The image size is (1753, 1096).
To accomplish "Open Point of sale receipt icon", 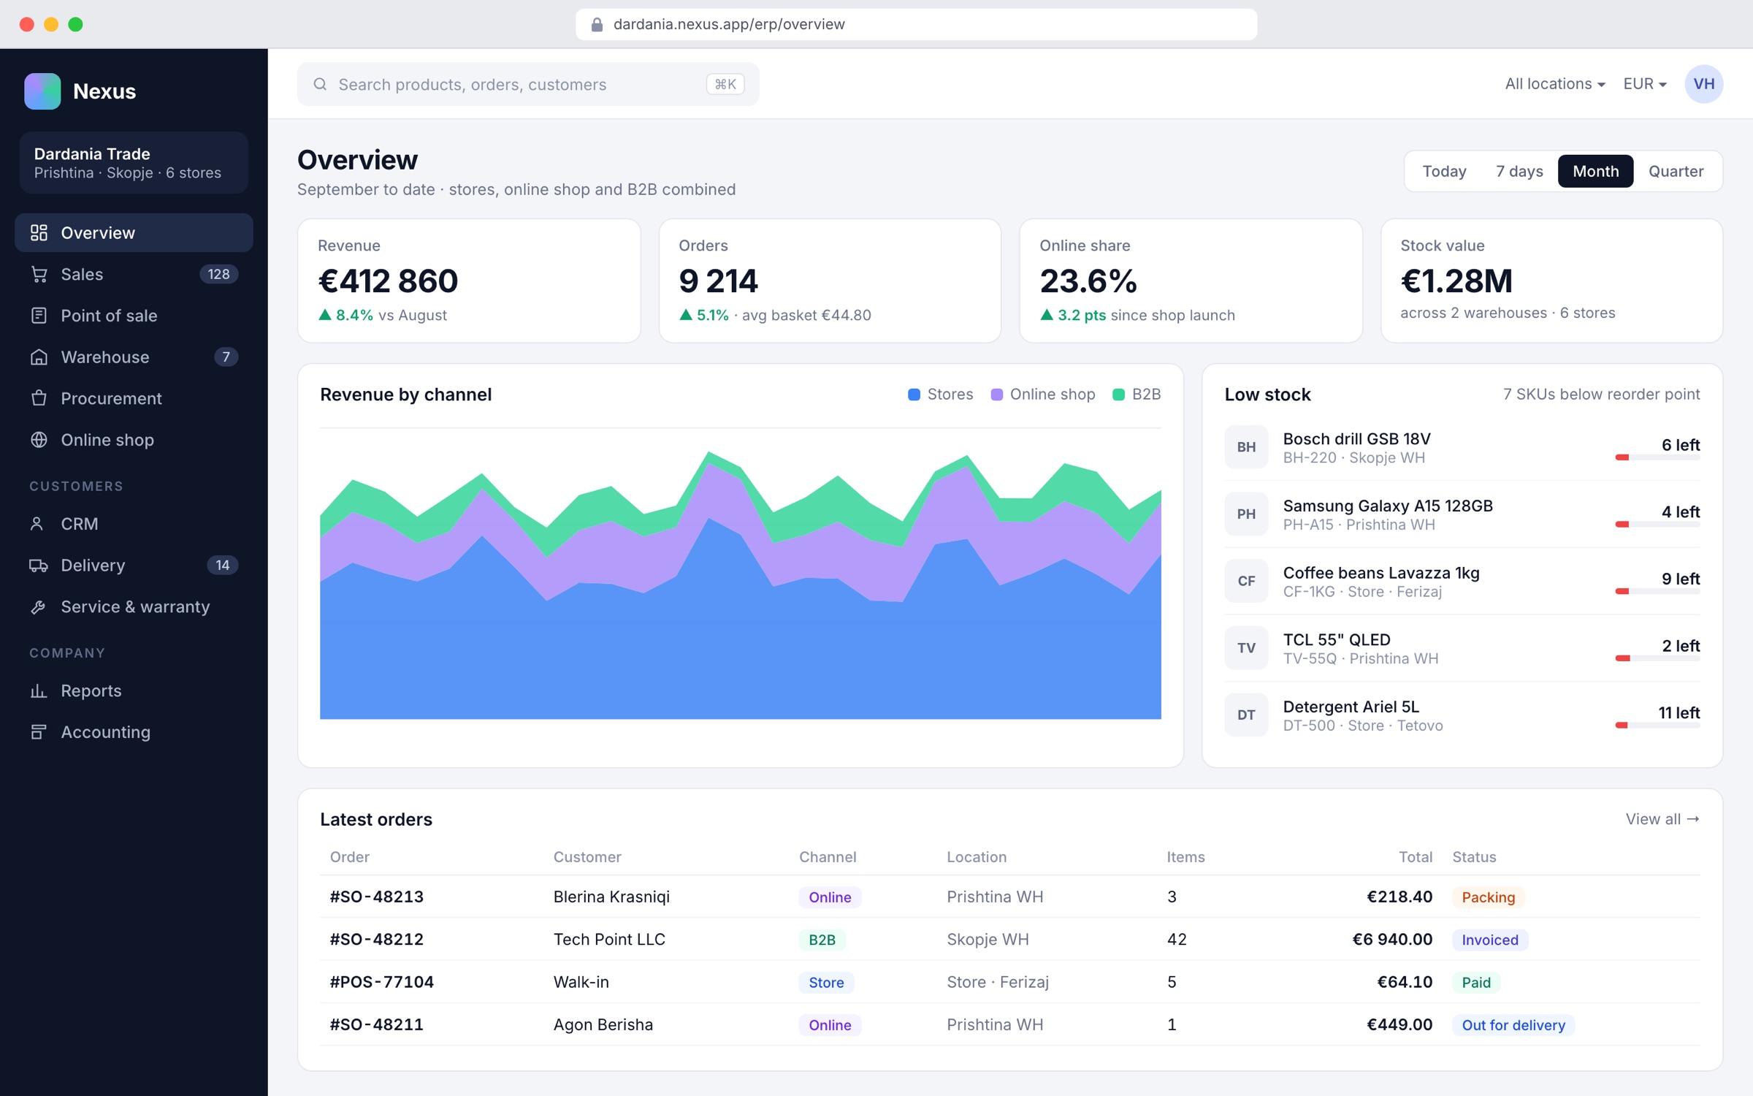I will (x=39, y=316).
